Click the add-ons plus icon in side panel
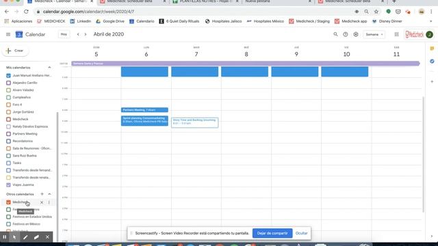Viewport: 438px width, 246px height. (x=432, y=81)
